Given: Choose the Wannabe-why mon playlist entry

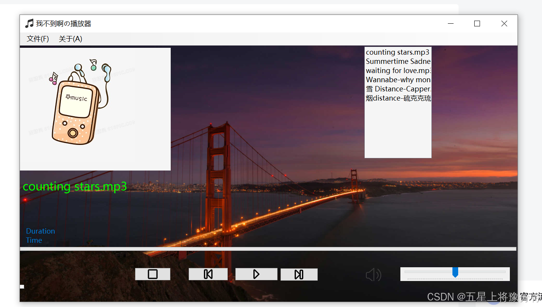Looking at the screenshot, I should click(398, 80).
